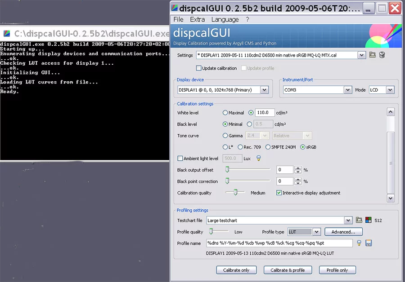Viewport: 405px width, 282px height.
Task: Open the Language menu
Action: (225, 20)
